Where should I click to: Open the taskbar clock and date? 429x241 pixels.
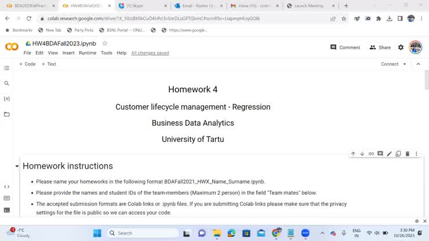[x=404, y=233]
